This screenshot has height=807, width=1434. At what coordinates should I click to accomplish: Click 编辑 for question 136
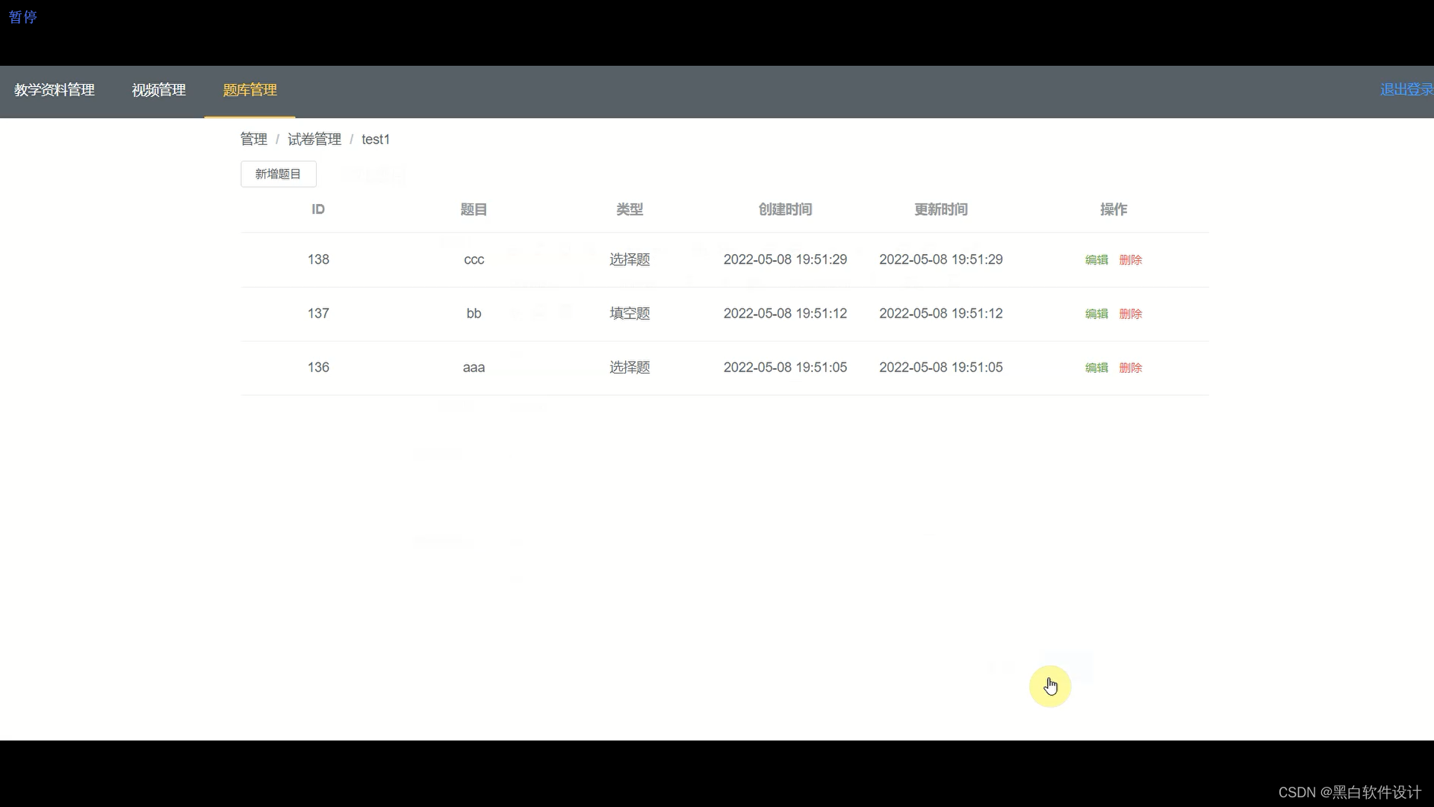(x=1096, y=368)
